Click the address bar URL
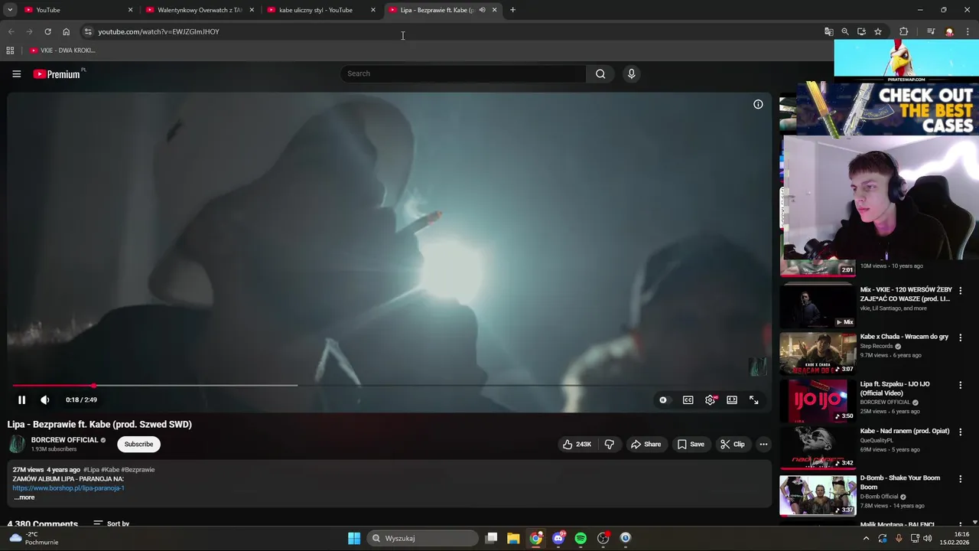This screenshot has width=979, height=551. click(158, 31)
